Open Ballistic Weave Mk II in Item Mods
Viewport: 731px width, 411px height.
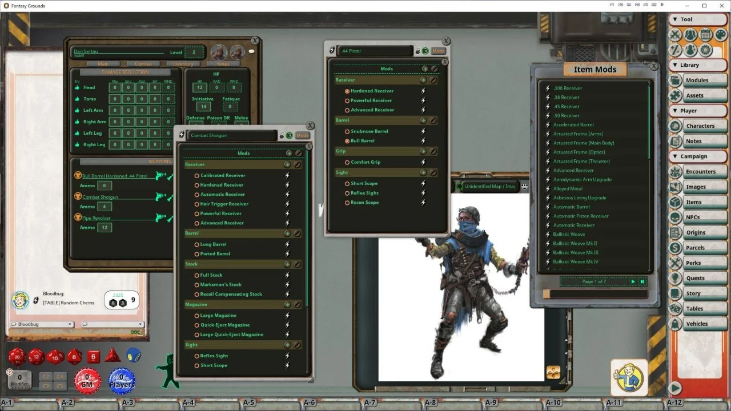point(575,244)
